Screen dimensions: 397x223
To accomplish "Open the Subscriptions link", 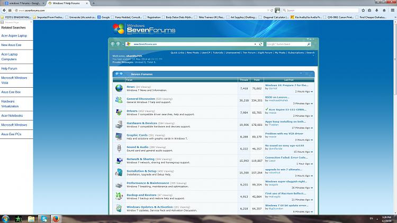I will 296,53.
